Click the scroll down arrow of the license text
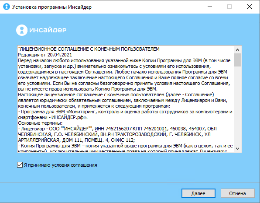260x203 pixels. tap(237, 148)
